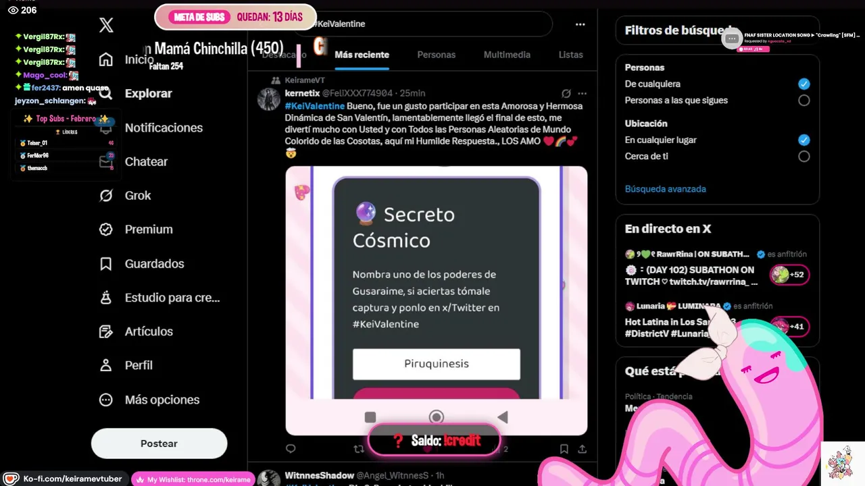Switch to Más reciente tab

coord(362,55)
